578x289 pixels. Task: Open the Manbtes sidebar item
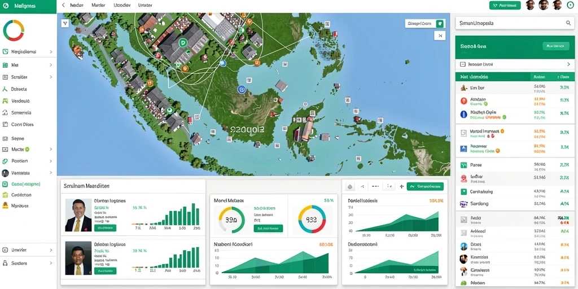point(20,205)
